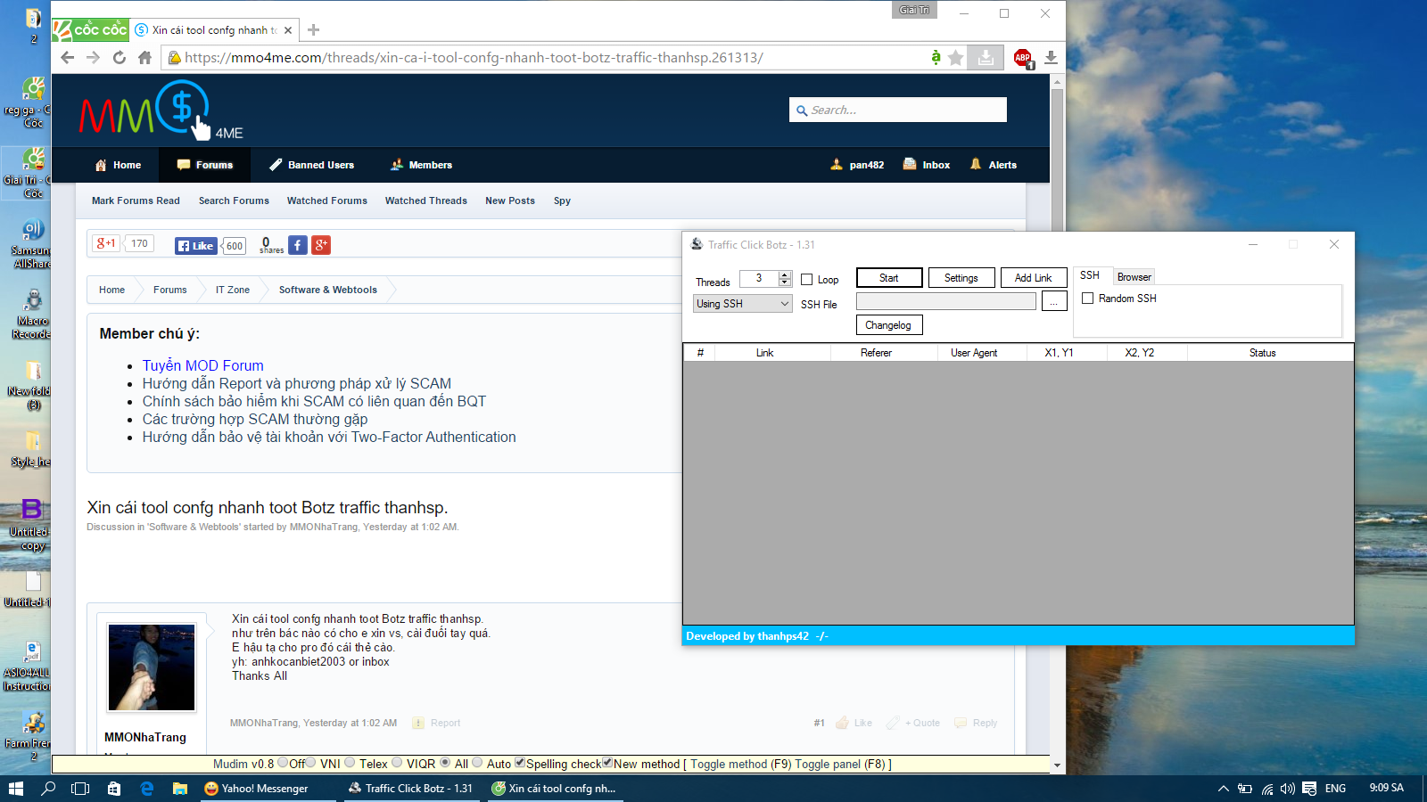Open the Windows Start menu
Viewport: 1427px width, 802px height.
click(x=15, y=789)
